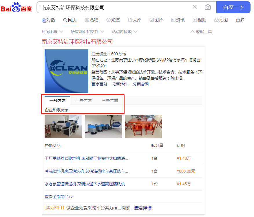
Task: Open the 视频 tab
Action: tap(200, 20)
